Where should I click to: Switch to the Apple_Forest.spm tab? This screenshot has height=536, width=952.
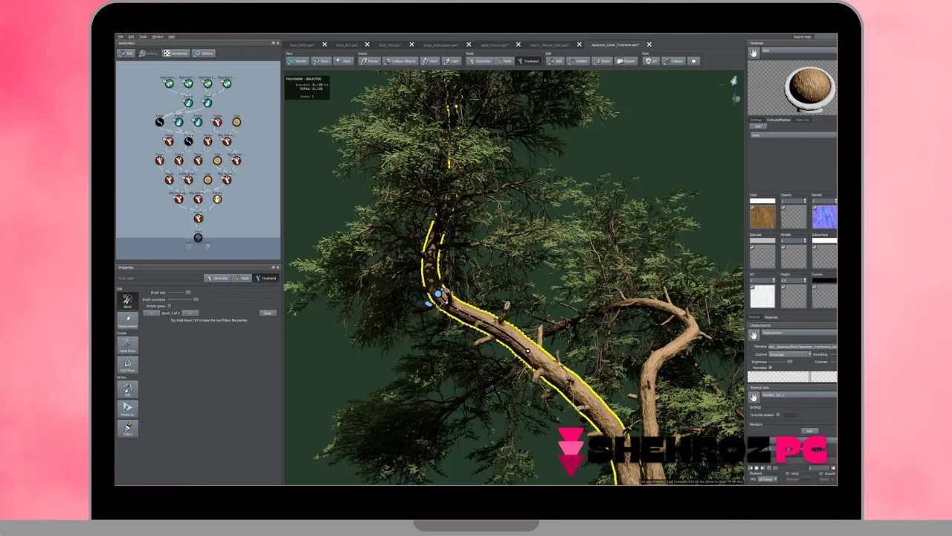(x=495, y=45)
